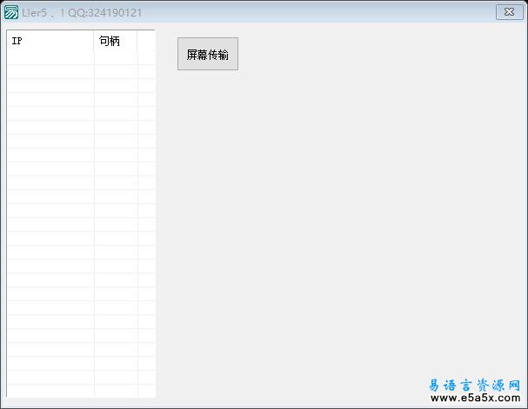
Task: Click the application icon in the title bar
Action: point(11,12)
